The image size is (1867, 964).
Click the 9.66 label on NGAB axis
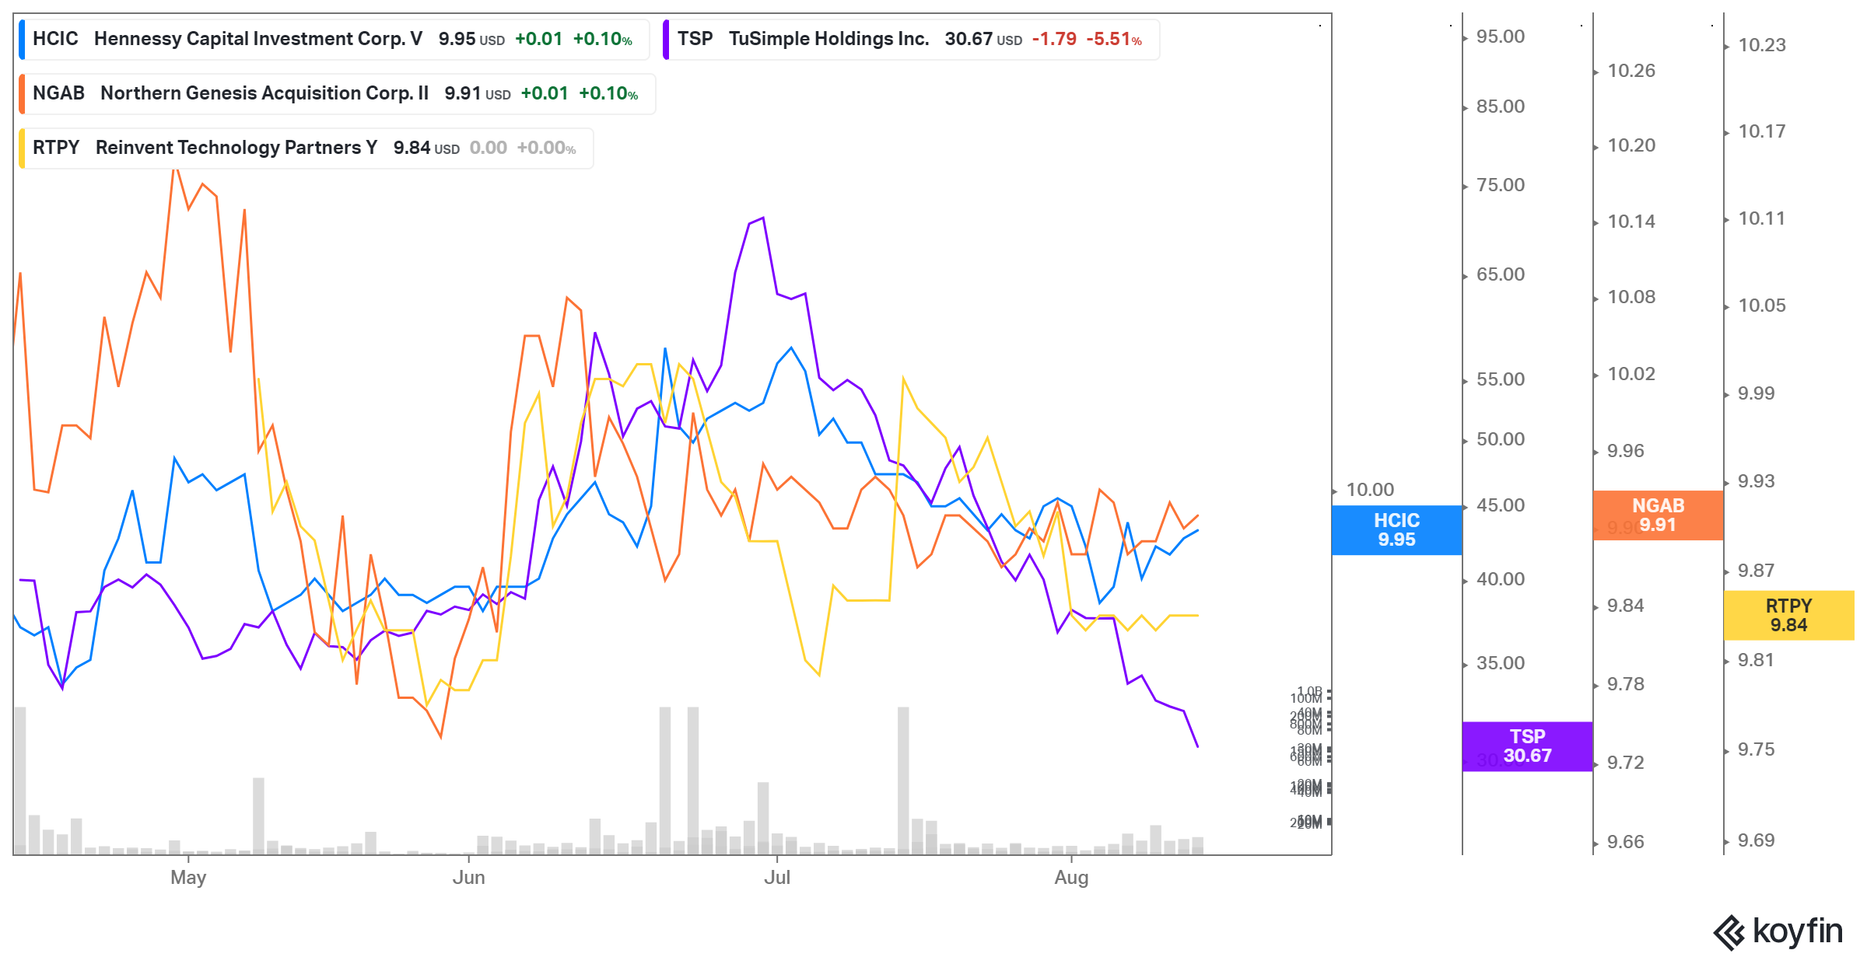click(x=1626, y=842)
